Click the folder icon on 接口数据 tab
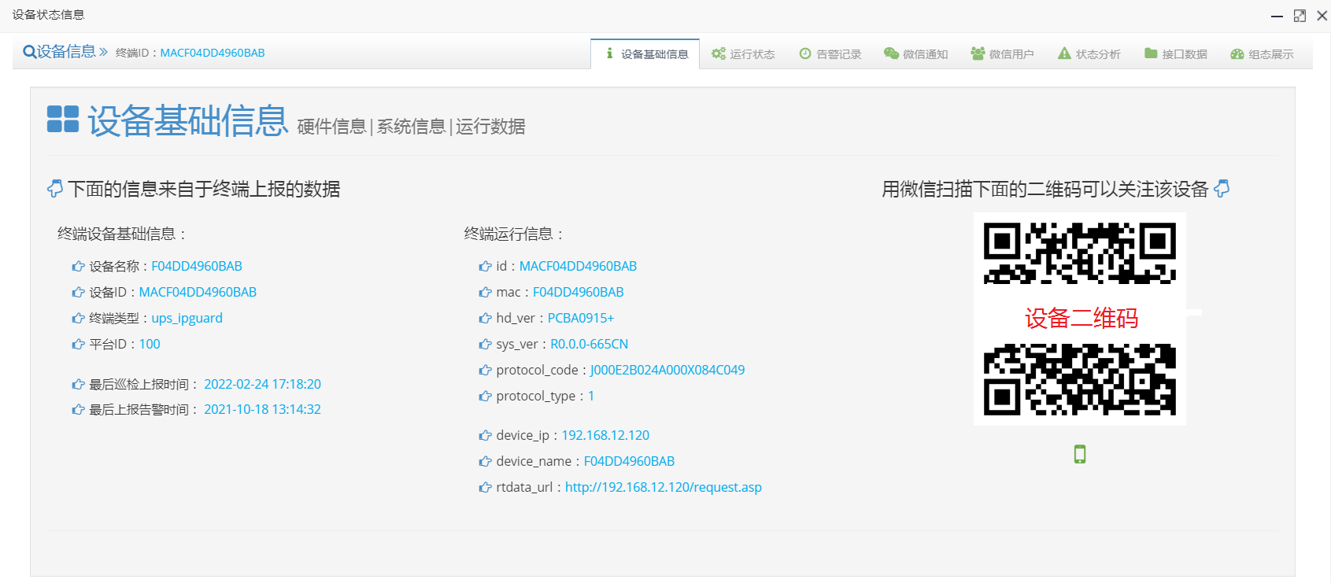1331x583 pixels. [x=1151, y=54]
